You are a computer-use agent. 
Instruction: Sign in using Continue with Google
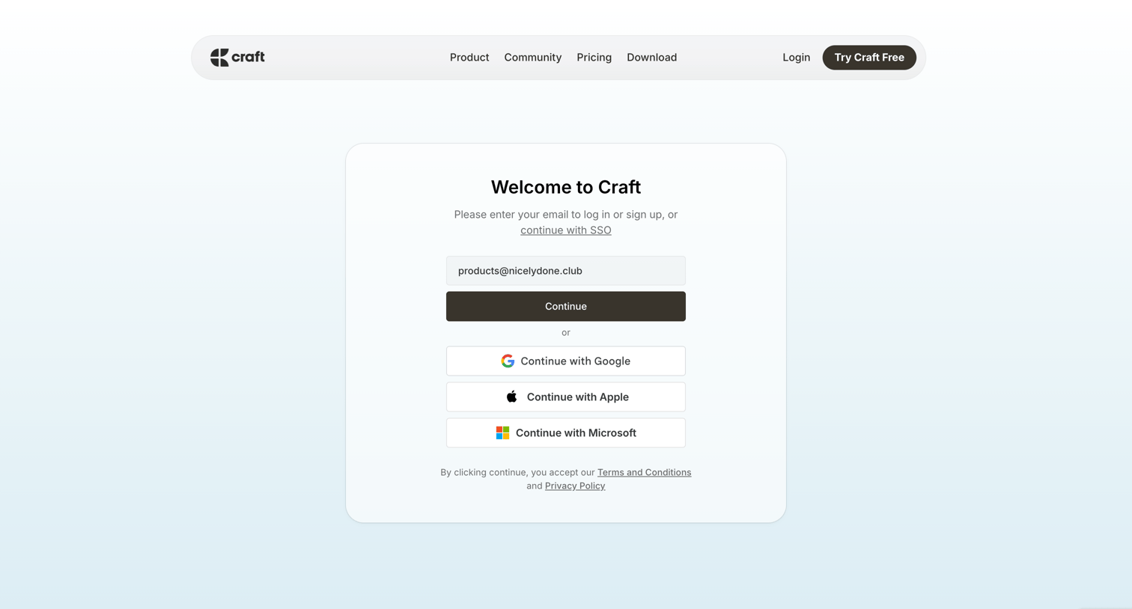click(565, 361)
